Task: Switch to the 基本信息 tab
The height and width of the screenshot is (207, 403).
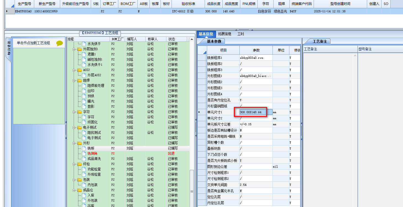Action: (x=206, y=34)
